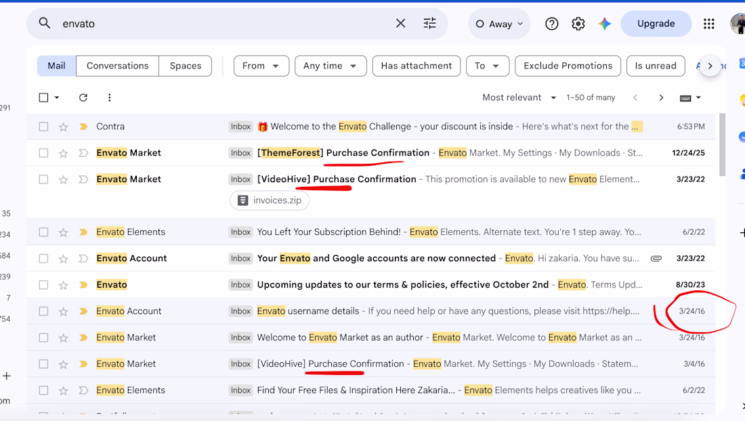Star the ThemeForest Purchase Confirmation email
Screen dimensions: 745x421
point(63,153)
